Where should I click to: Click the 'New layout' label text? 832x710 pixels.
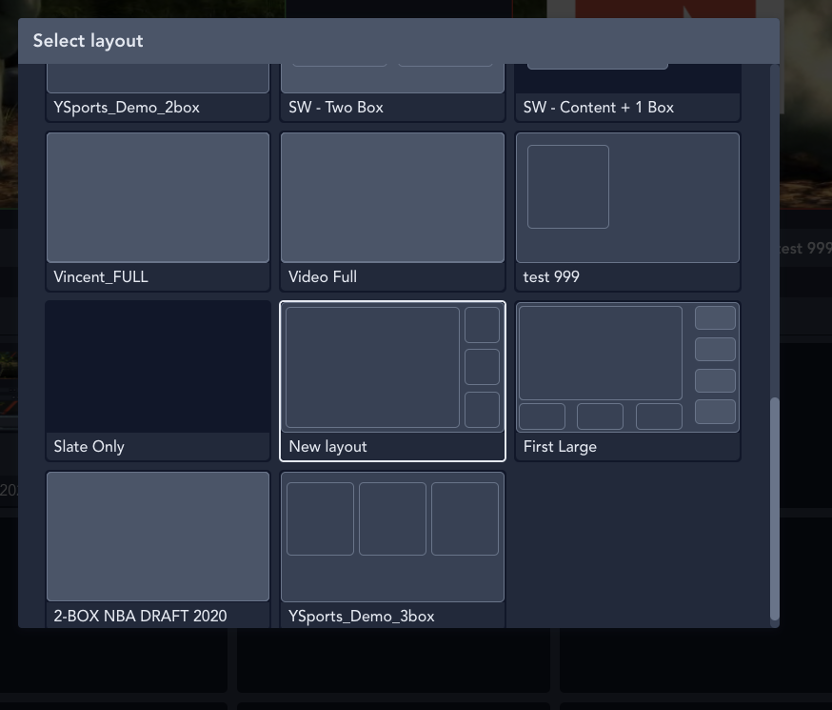tap(327, 447)
